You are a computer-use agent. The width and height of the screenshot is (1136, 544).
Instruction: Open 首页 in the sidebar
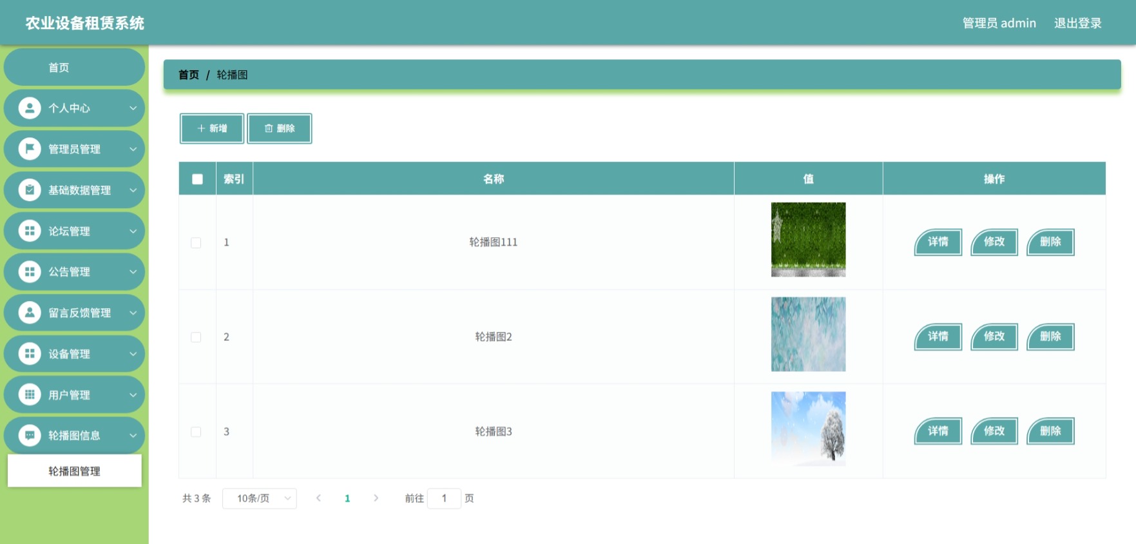pyautogui.click(x=74, y=67)
